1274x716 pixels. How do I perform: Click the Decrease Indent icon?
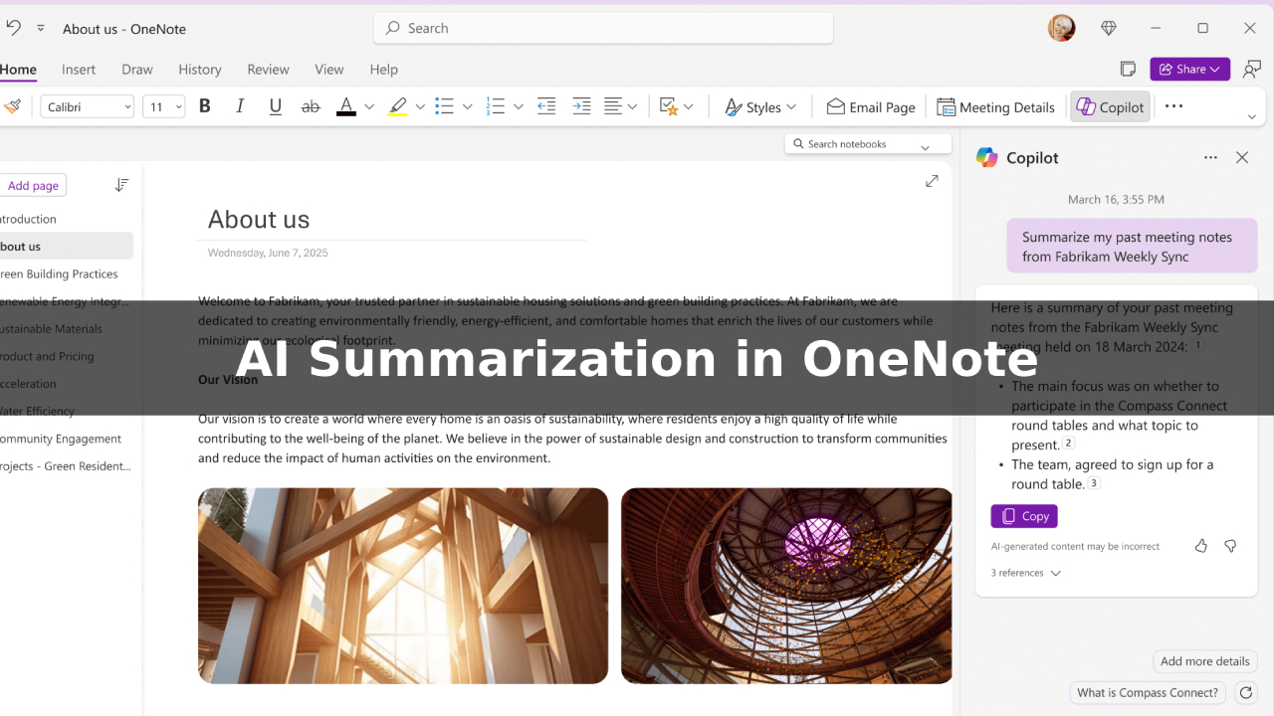click(546, 106)
